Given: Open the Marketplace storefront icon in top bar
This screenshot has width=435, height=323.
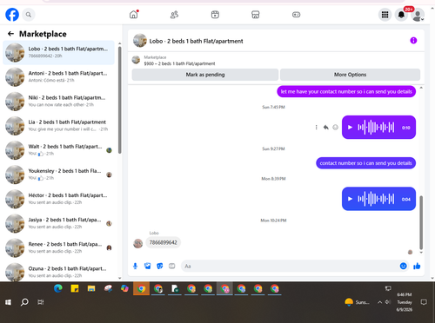Looking at the screenshot, I should pos(256,15).
